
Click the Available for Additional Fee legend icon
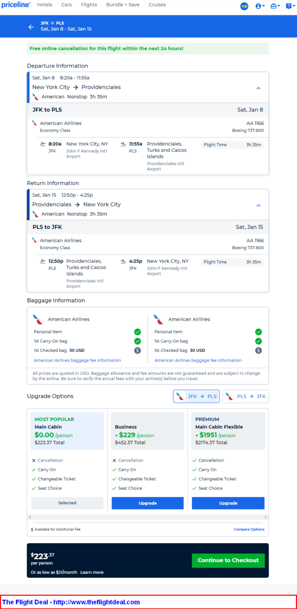[32, 529]
